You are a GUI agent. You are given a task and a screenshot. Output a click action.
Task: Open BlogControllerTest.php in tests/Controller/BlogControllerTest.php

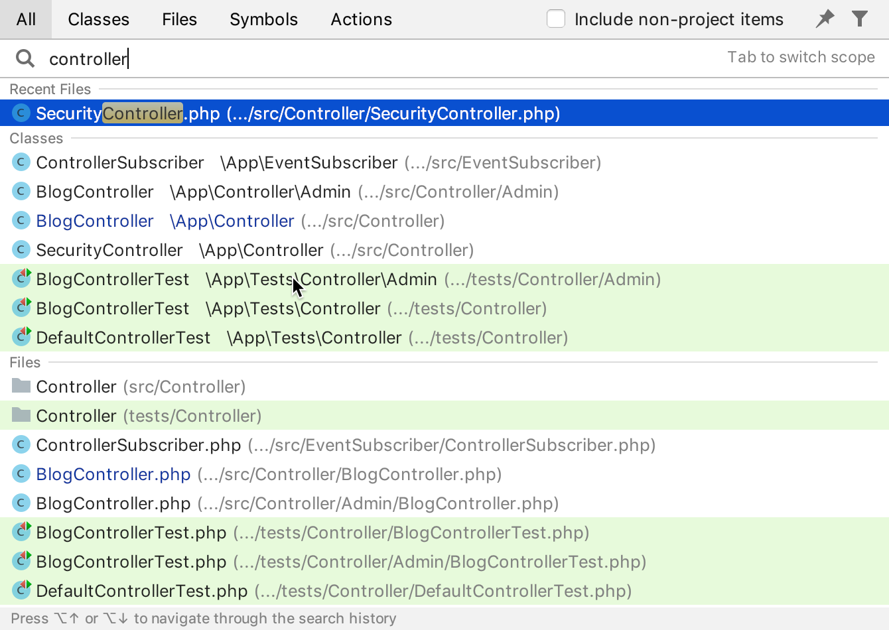coord(444,533)
